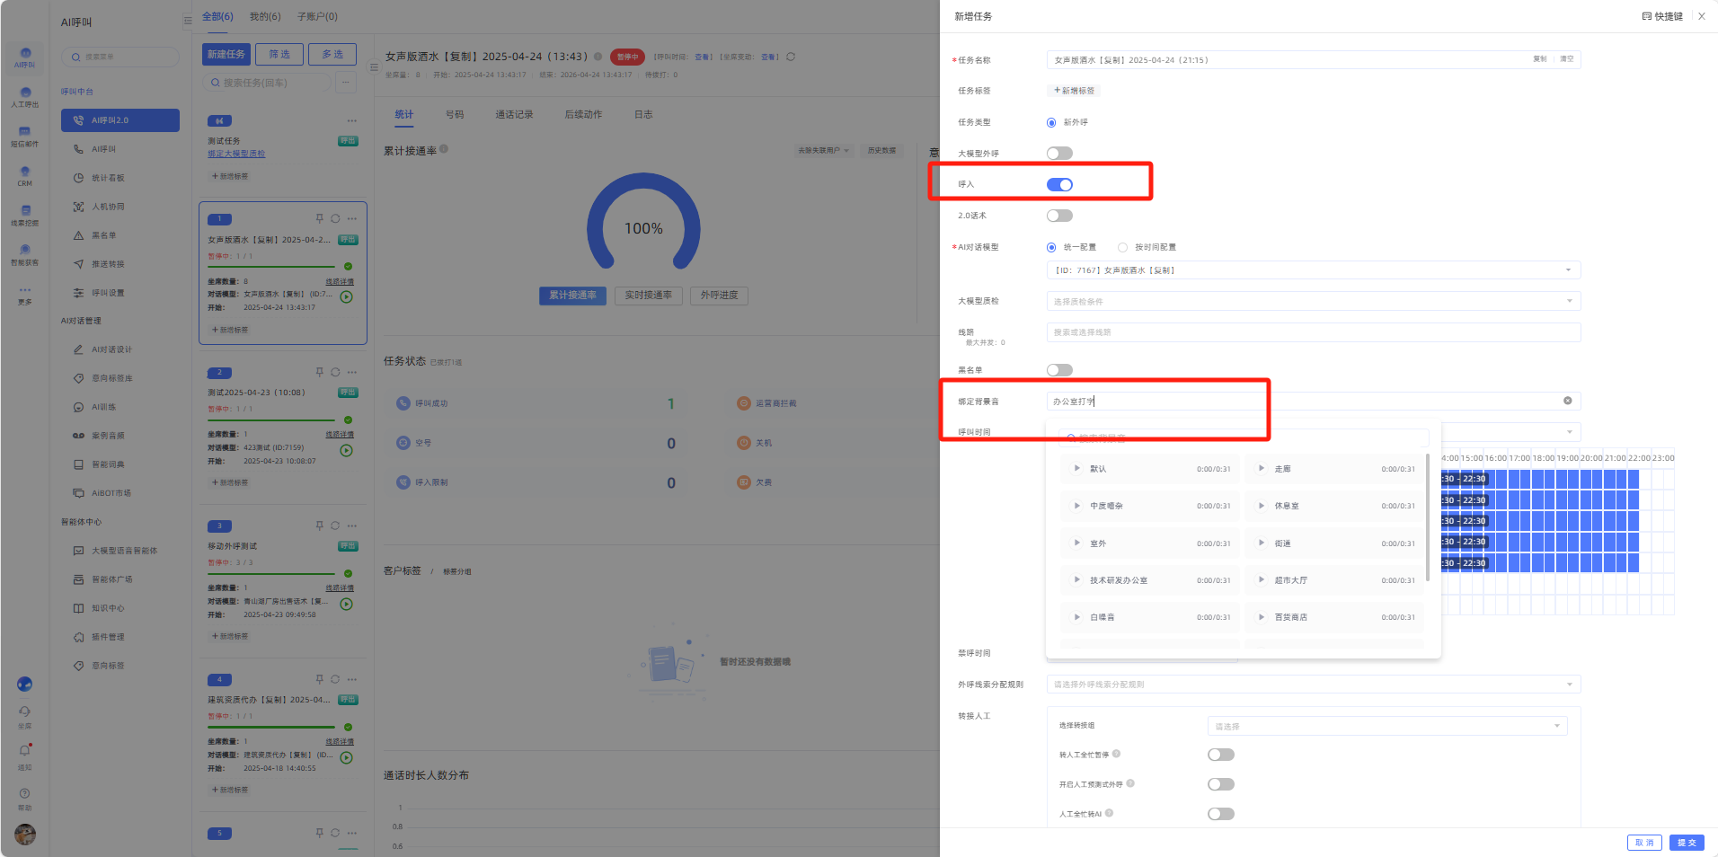This screenshot has height=857, width=1718.
Task: Switch to the 子账户(0) tab
Action: pos(317,16)
